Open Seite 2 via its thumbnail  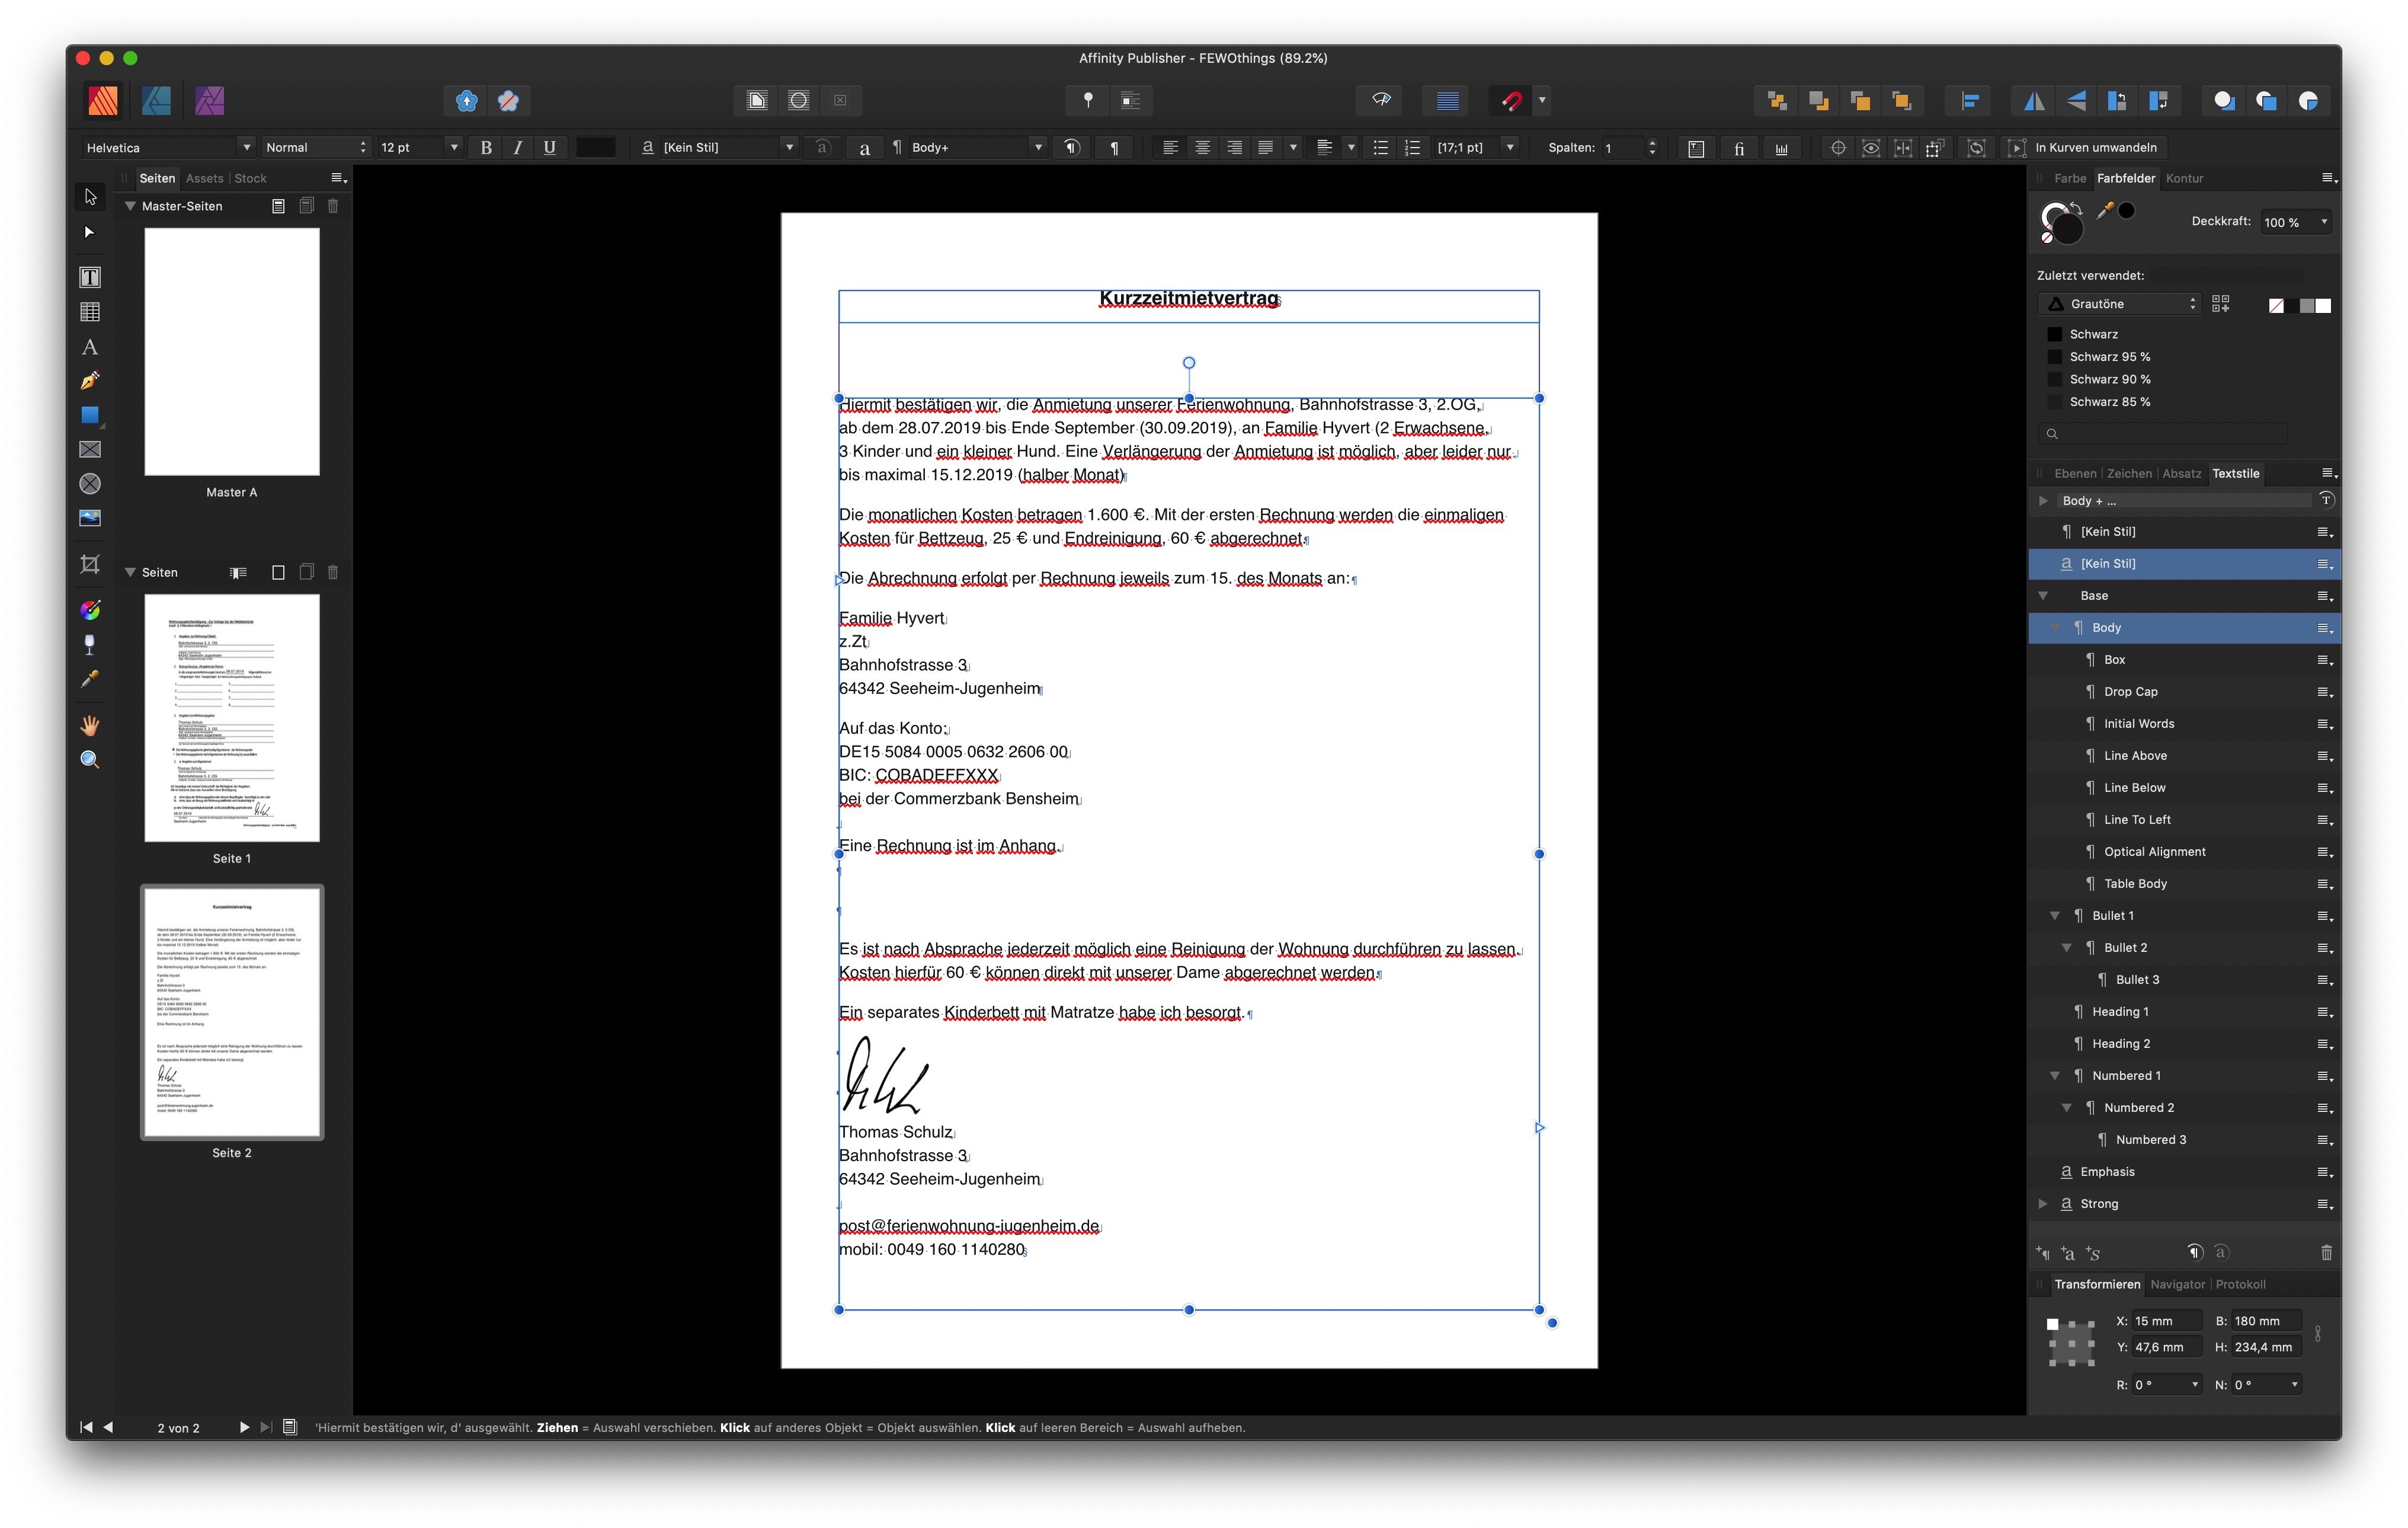coord(231,1013)
